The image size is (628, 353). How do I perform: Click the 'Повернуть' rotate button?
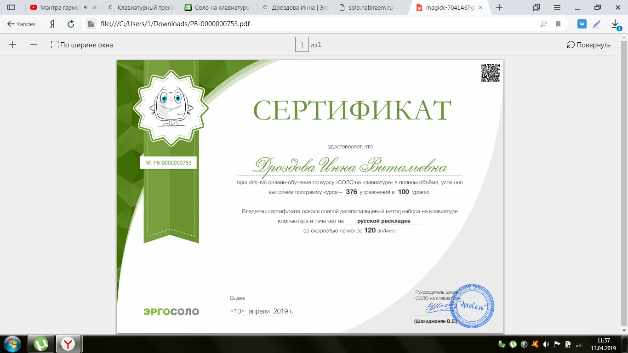pyautogui.click(x=588, y=45)
